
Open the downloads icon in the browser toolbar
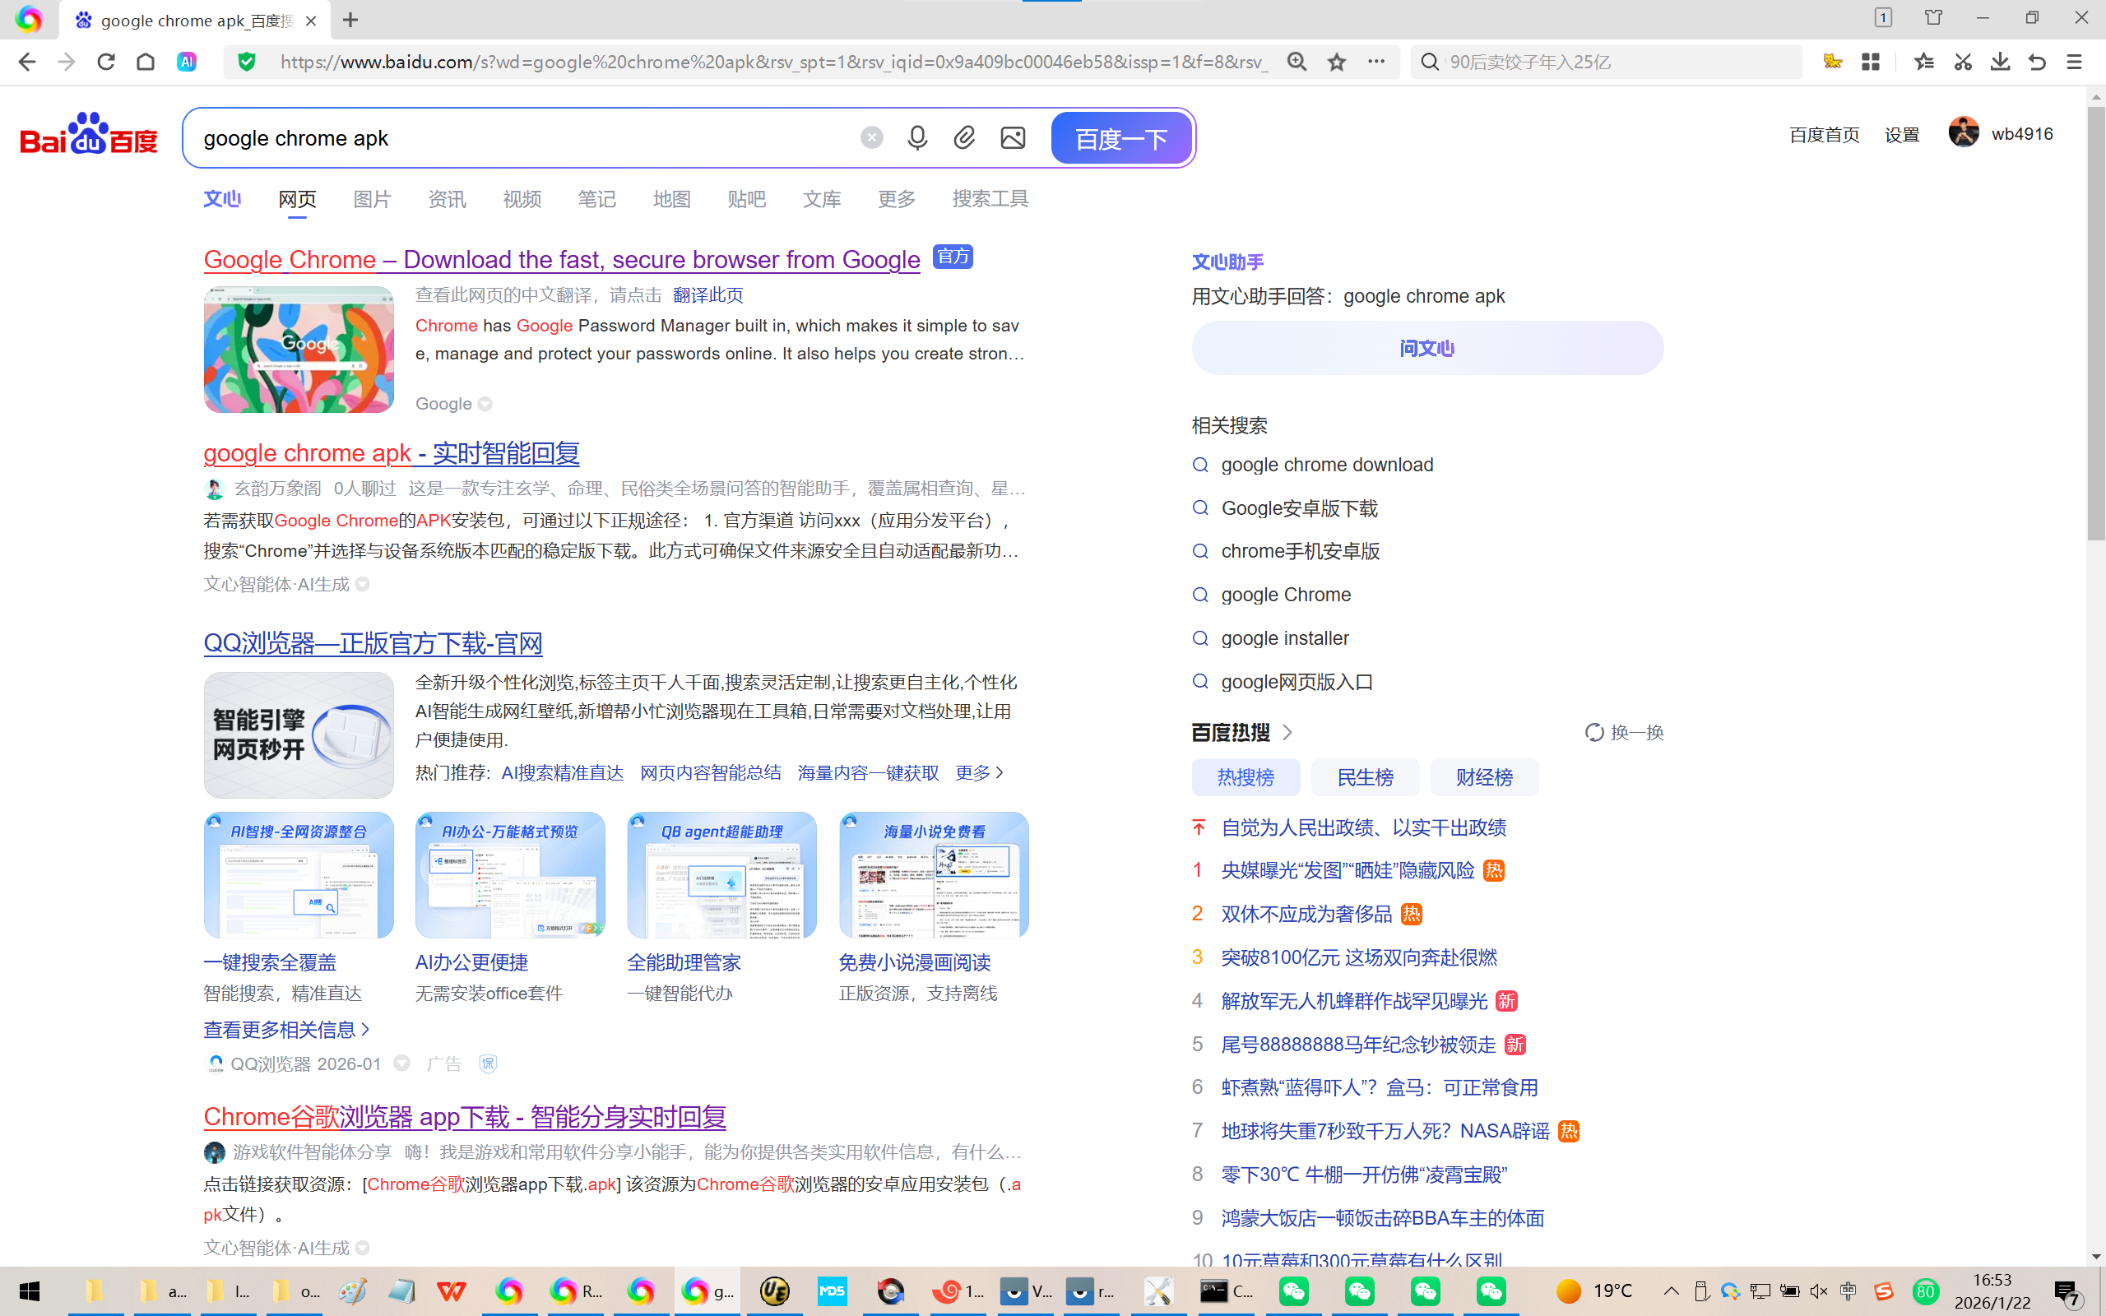tap(2000, 62)
